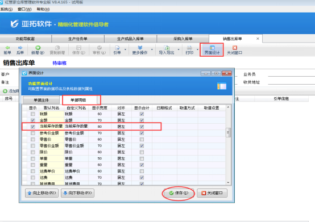The image size is (315, 222).
Task: Click the 向上移动 (F2) button
Action: (x=42, y=193)
